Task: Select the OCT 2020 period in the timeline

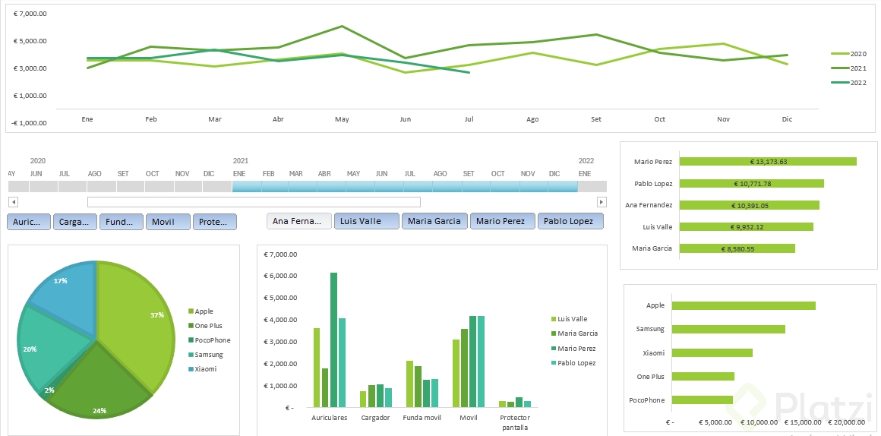Action: tap(159, 187)
